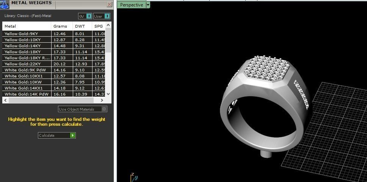The height and width of the screenshot is (182, 367).
Task: Click the 8.01 DWT value
Action: pos(80,34)
